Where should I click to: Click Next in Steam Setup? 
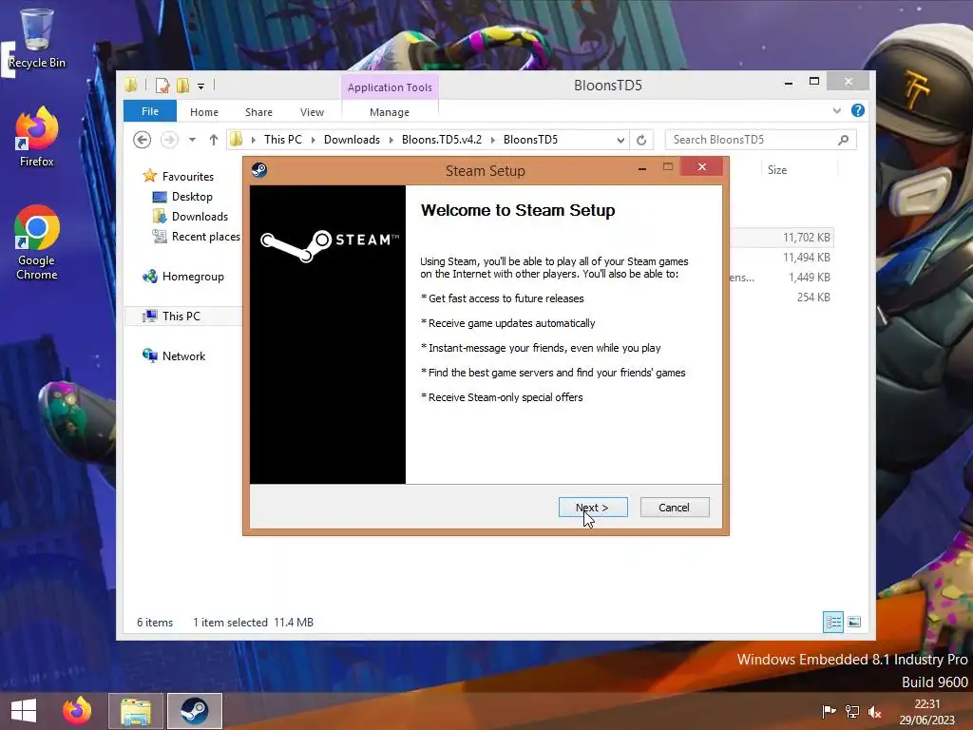[593, 508]
